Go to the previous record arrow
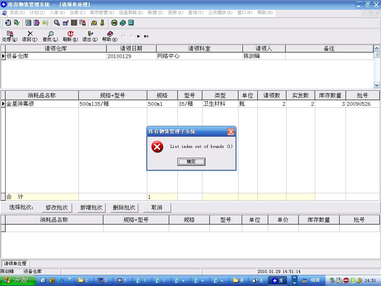381x286 pixels. click(x=131, y=36)
